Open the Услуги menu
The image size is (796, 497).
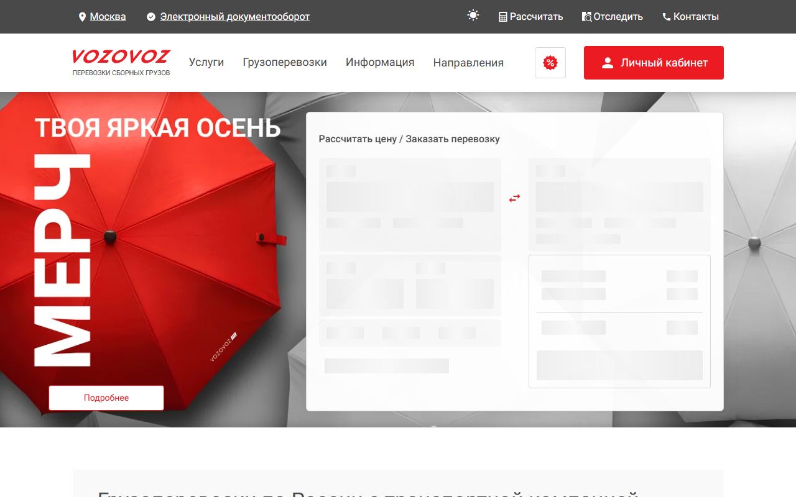pos(206,62)
